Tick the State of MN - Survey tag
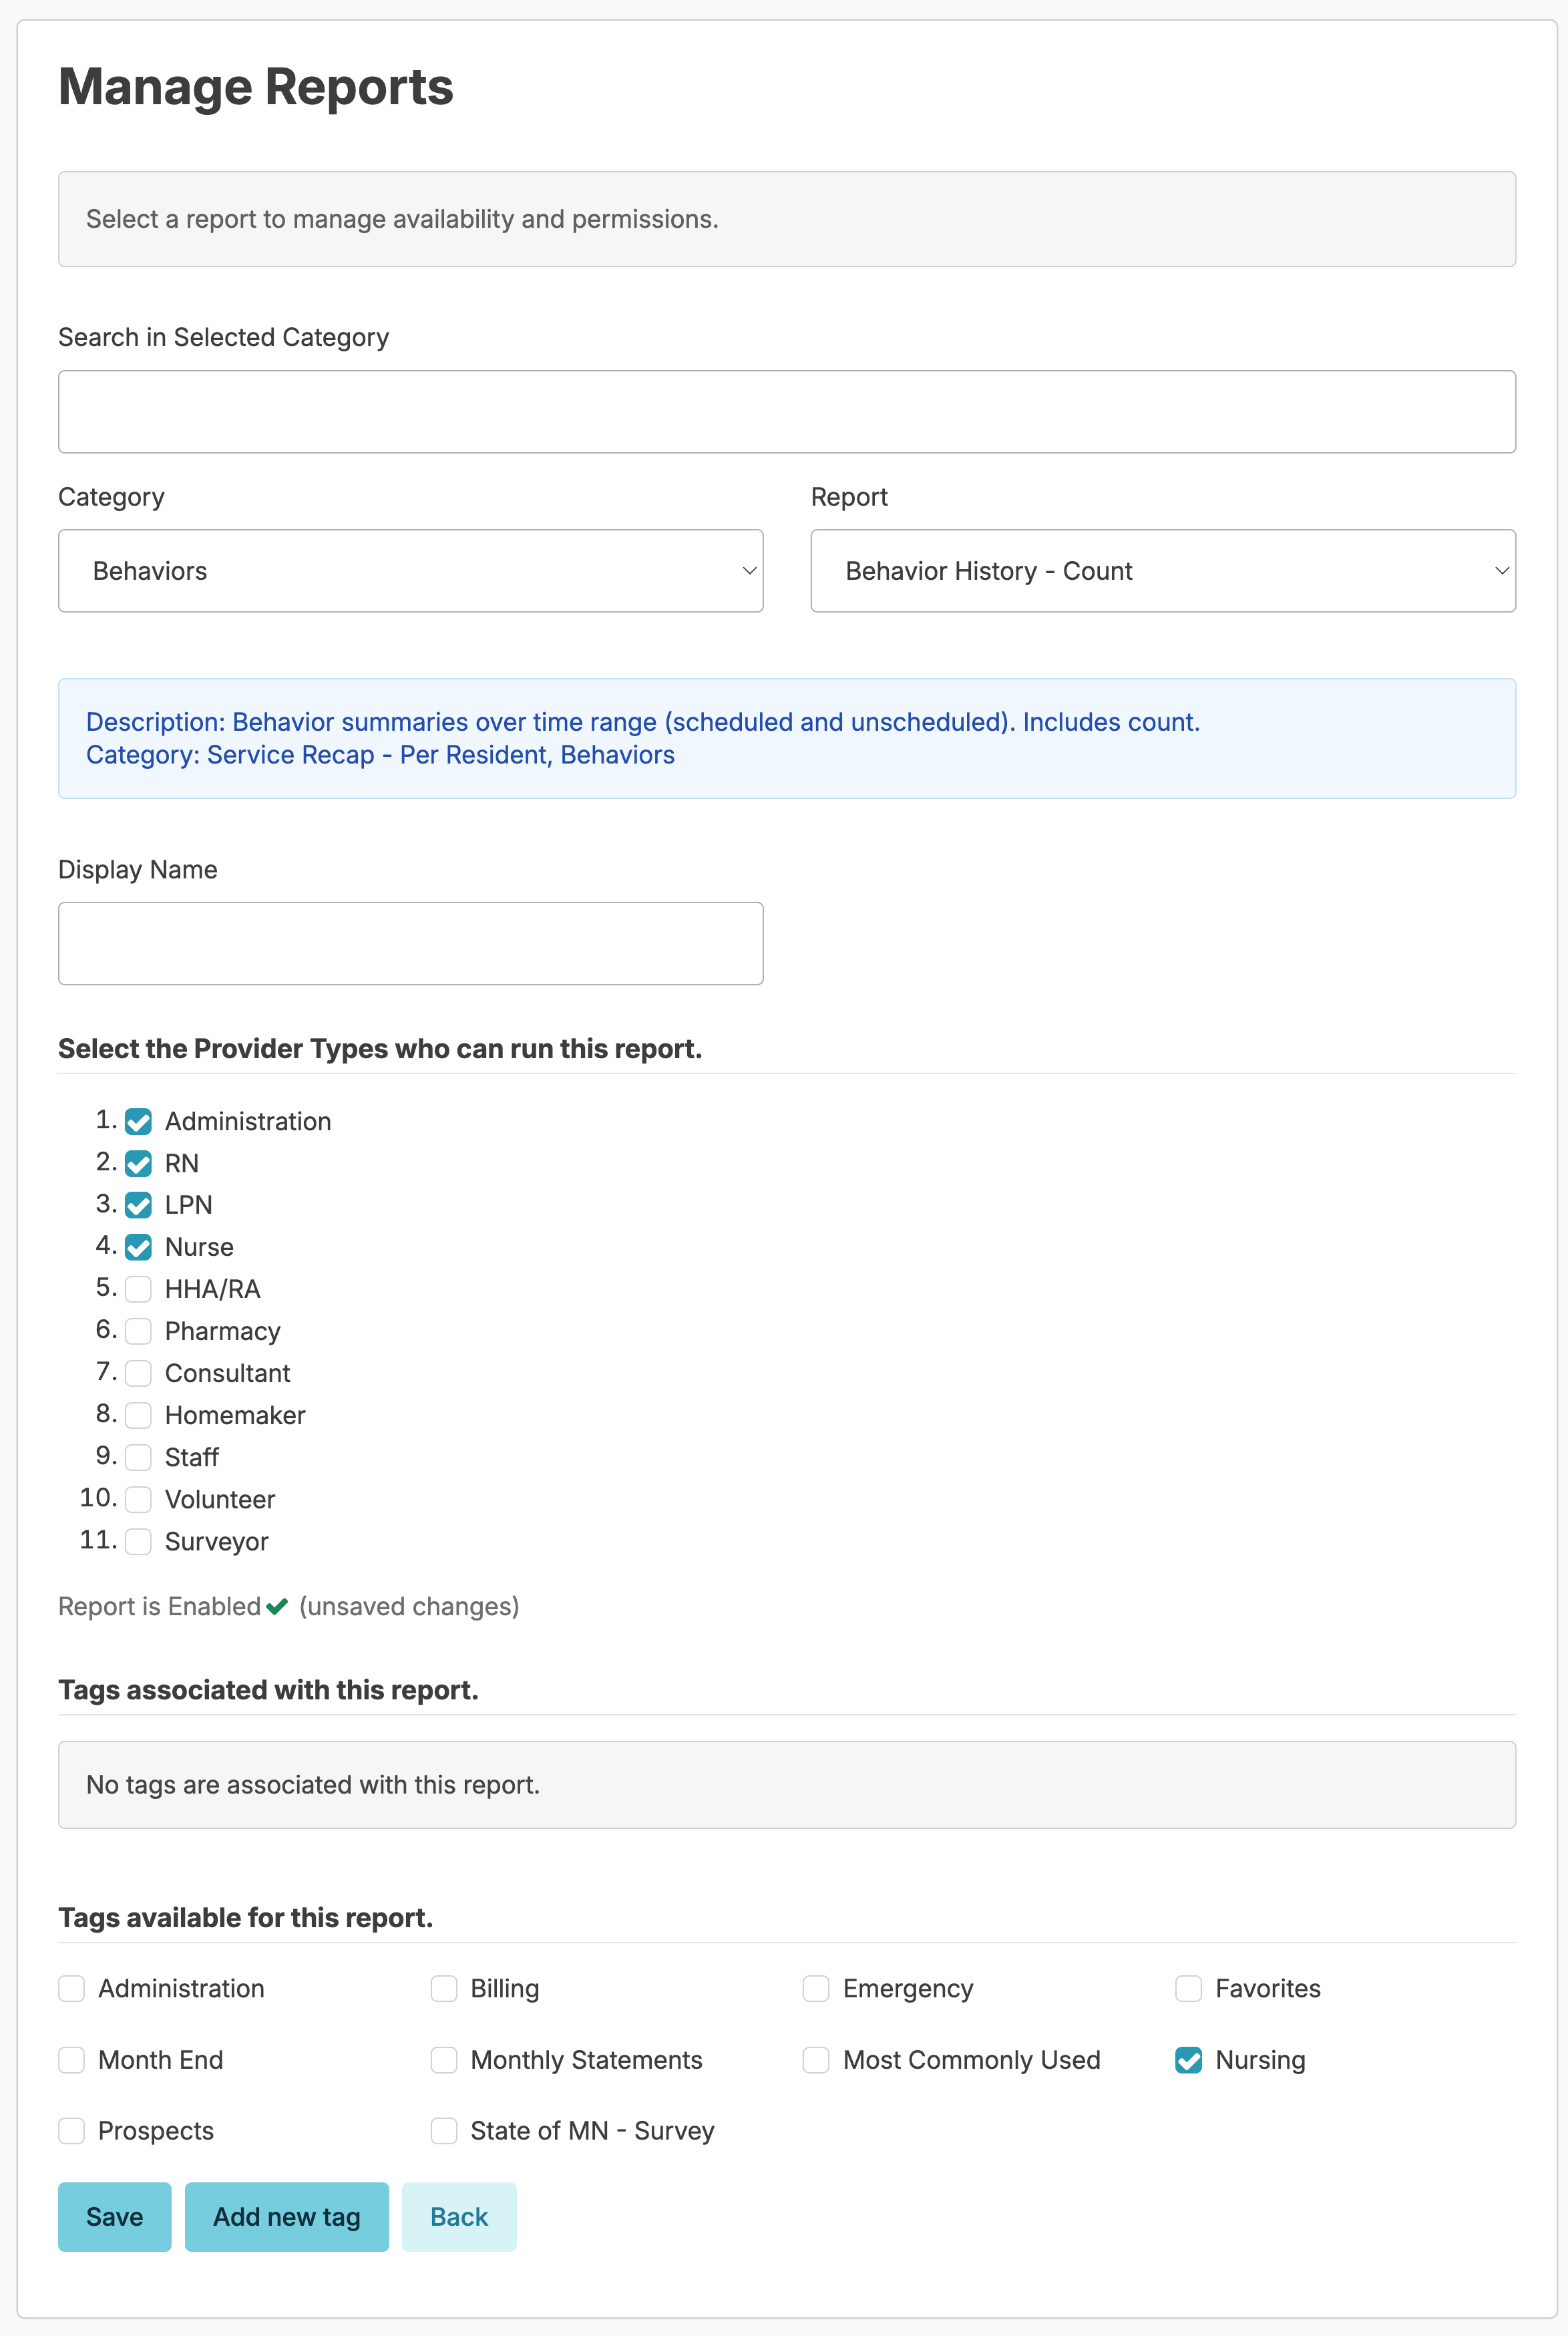The width and height of the screenshot is (1568, 2336). click(444, 2131)
